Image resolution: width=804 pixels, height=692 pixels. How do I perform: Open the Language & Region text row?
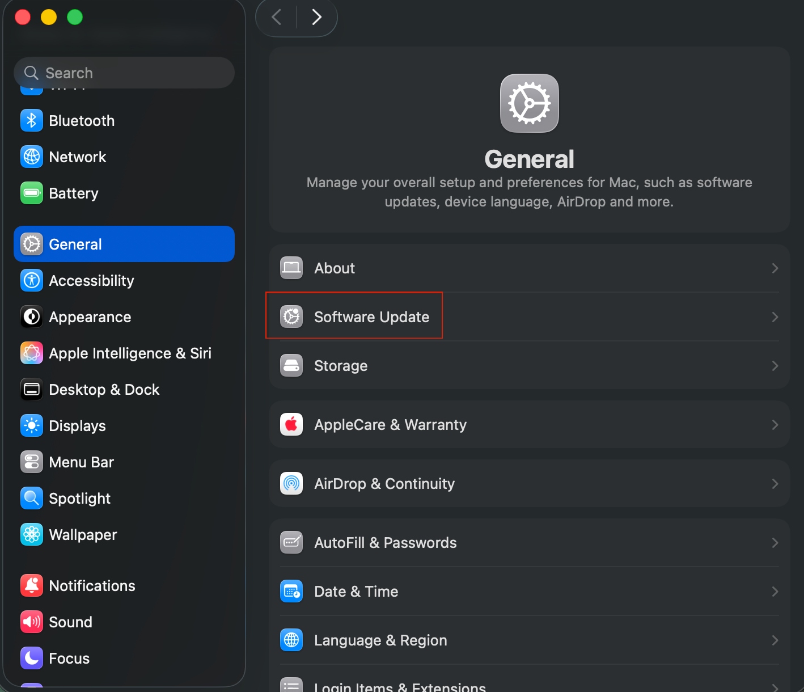(x=530, y=640)
